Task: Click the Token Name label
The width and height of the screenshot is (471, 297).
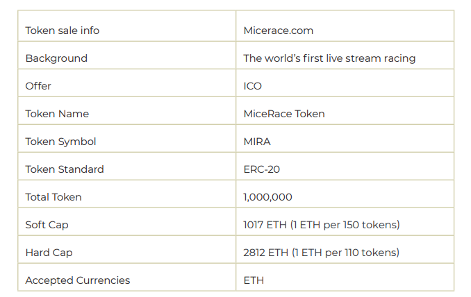Action: [57, 114]
